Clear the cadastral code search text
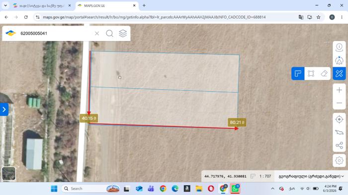The image size is (348, 195). [97, 33]
